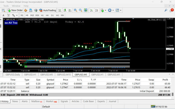Expand the indicators list dropdown arrow

[x=106, y=10]
